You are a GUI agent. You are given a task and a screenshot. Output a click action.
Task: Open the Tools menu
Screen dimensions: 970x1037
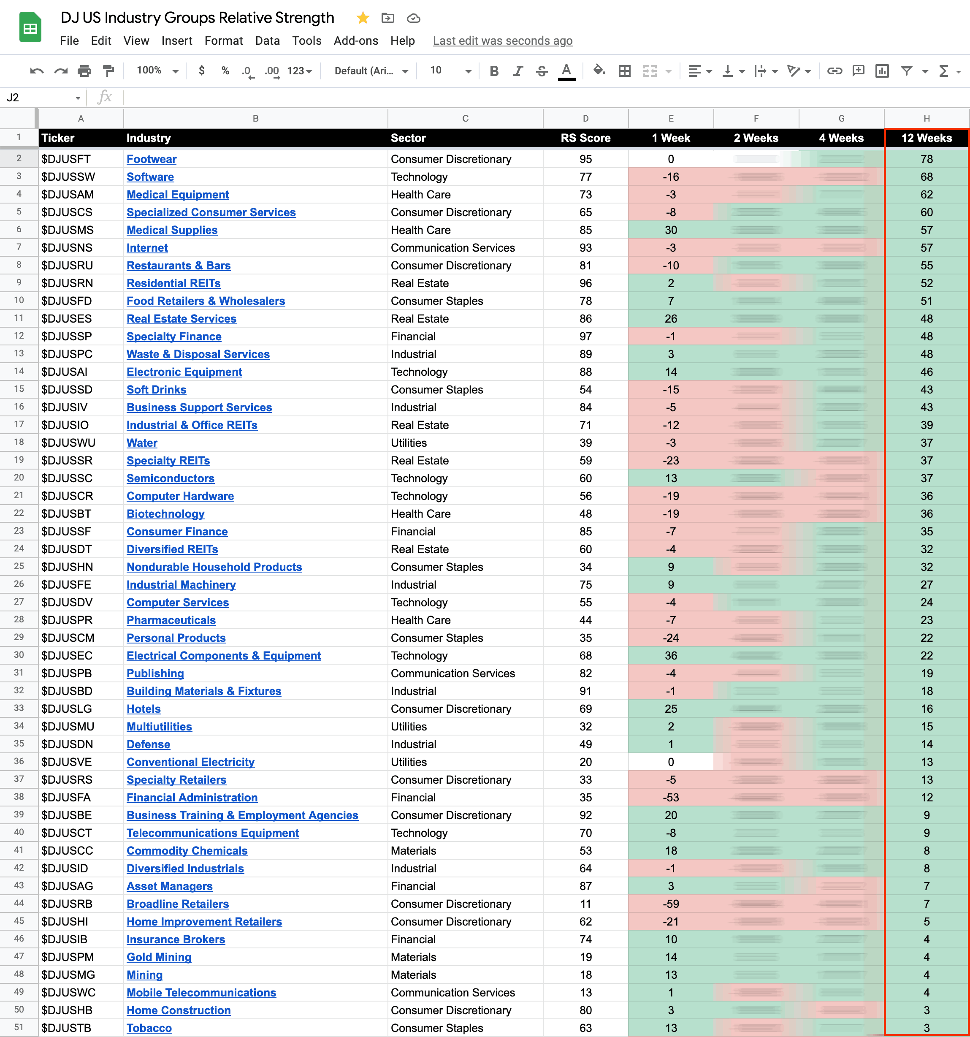coord(306,41)
